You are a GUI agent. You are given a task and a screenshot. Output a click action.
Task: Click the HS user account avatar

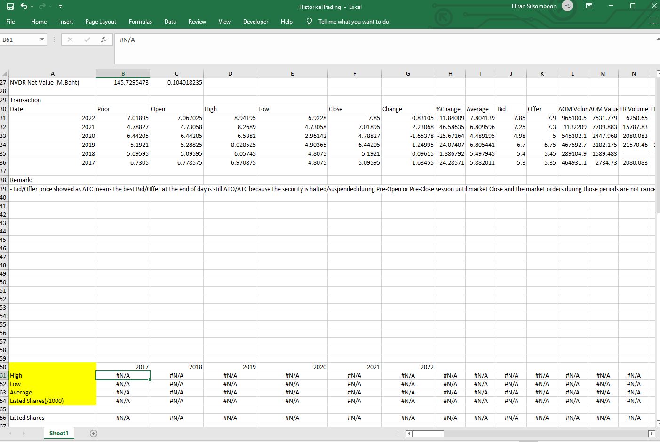click(x=567, y=6)
